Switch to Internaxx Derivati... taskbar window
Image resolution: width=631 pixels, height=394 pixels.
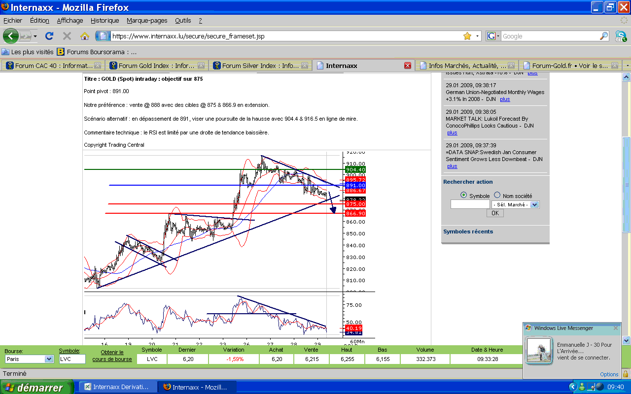click(x=118, y=387)
